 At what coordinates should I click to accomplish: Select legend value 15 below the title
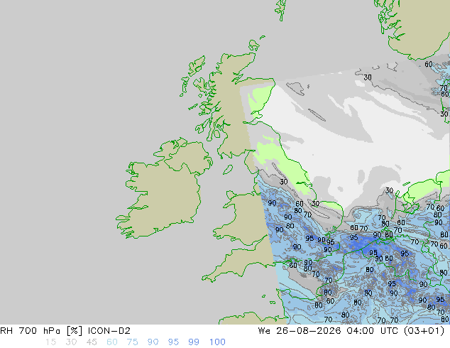[50, 342]
